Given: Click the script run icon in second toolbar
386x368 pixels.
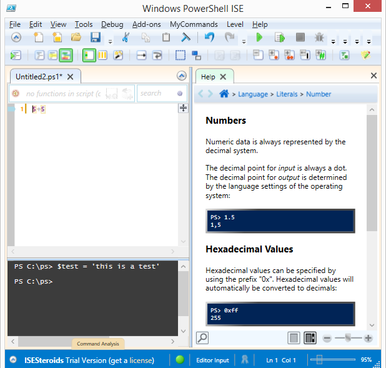Looking at the screenshot, I should (16, 55).
